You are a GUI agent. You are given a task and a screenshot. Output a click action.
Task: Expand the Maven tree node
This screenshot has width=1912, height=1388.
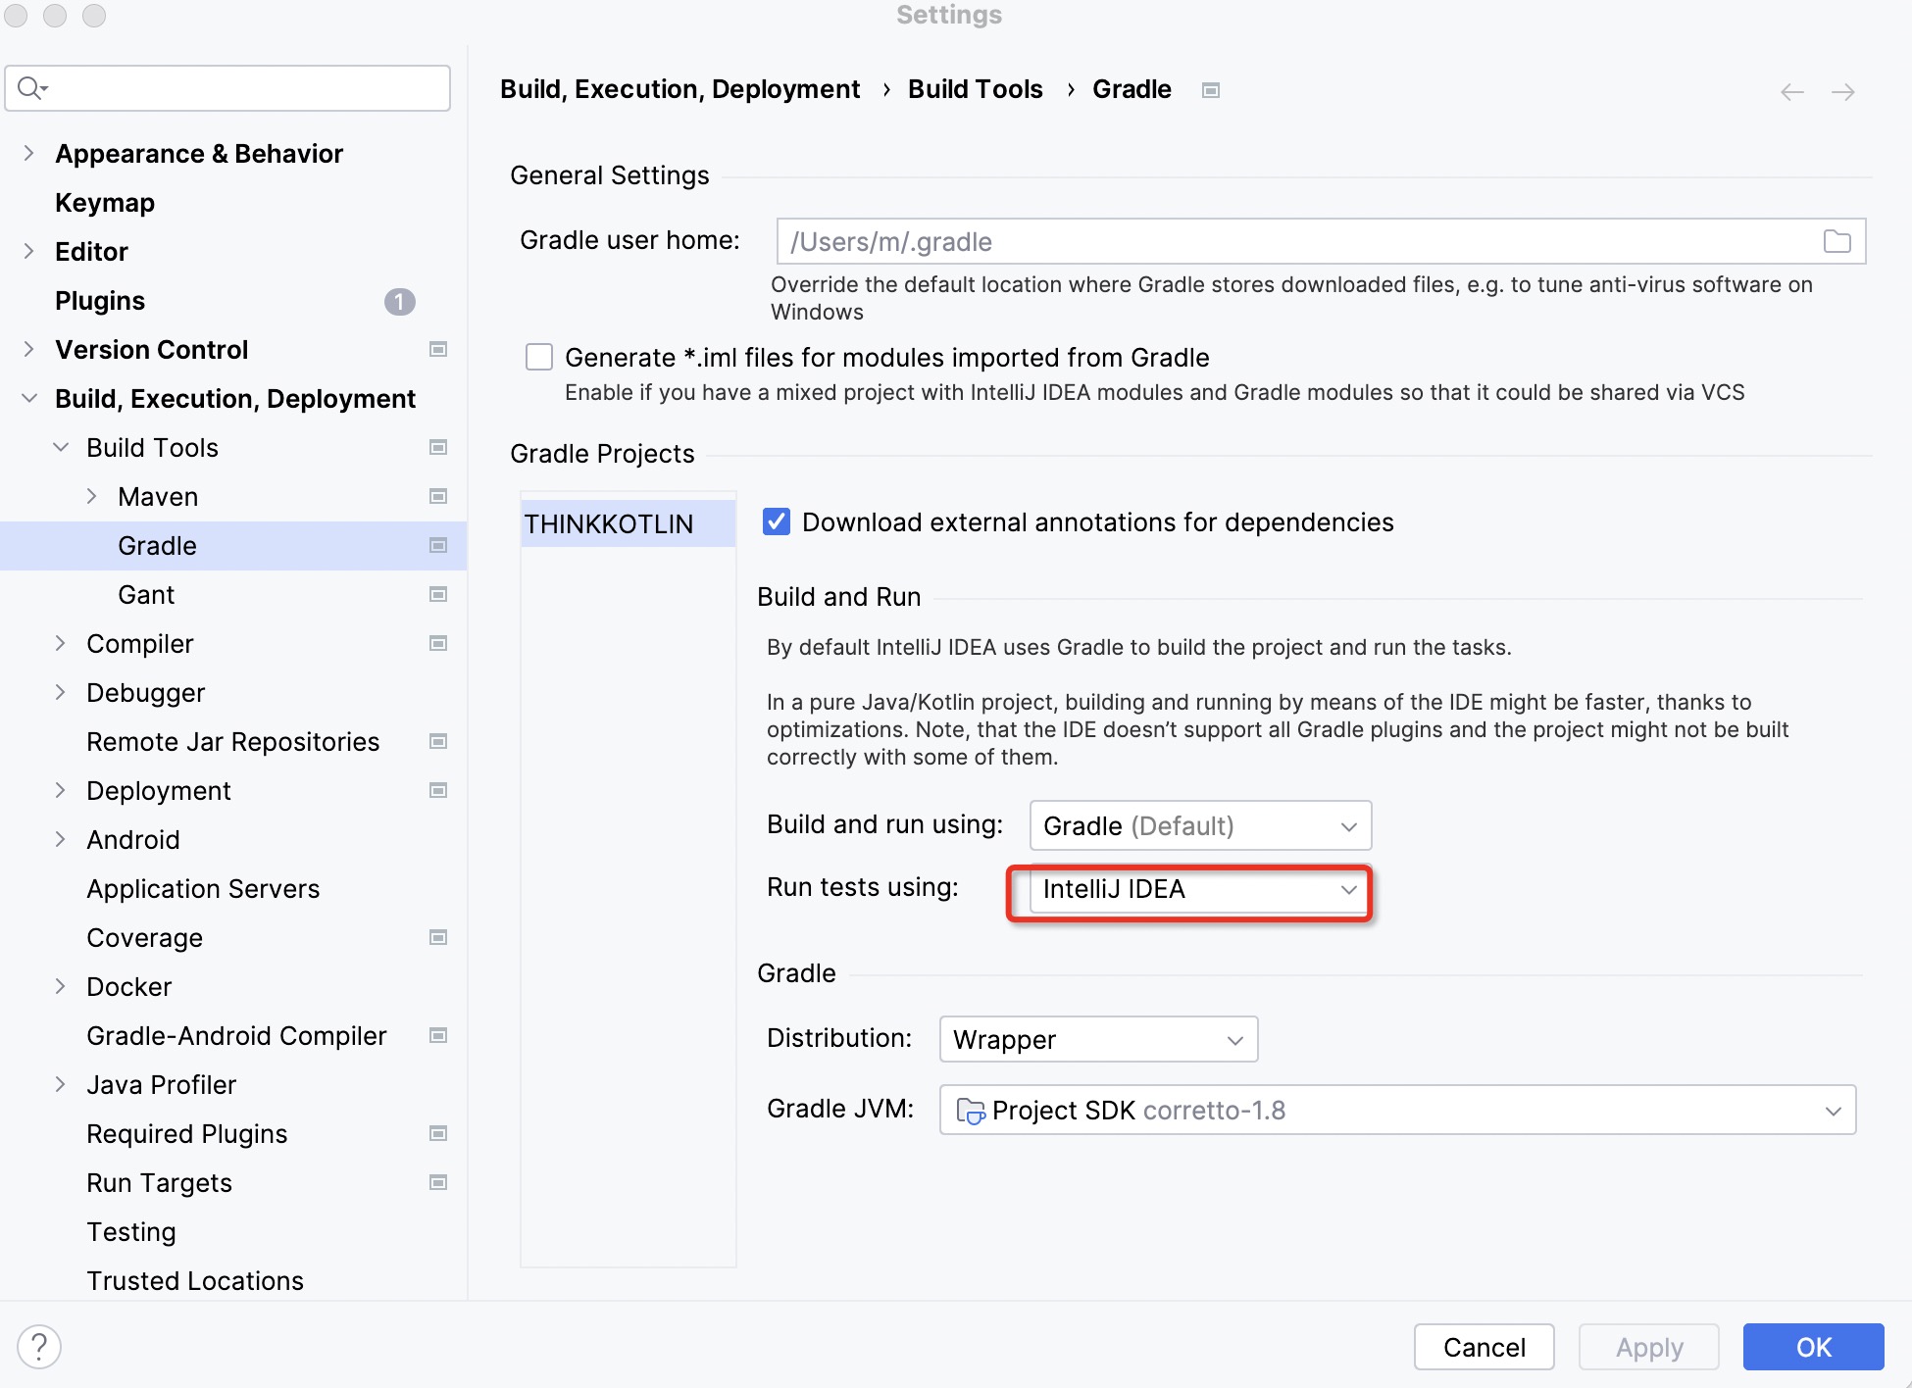tap(91, 496)
